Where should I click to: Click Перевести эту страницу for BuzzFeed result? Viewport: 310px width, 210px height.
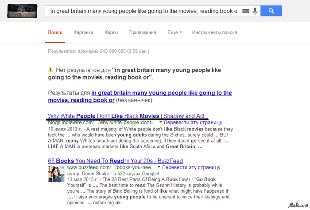pos(191,168)
